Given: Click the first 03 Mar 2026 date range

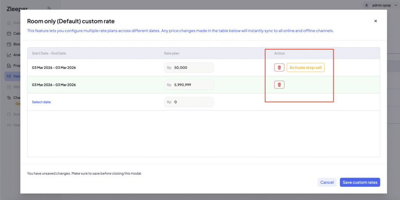Looking at the screenshot, I should coord(54,68).
